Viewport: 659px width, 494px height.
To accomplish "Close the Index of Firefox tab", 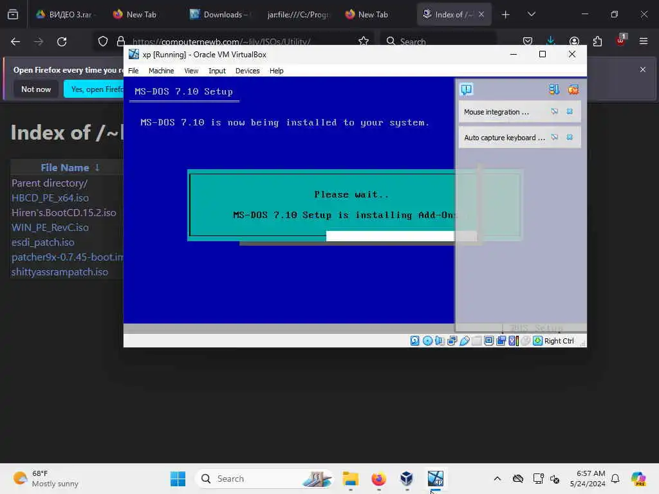I will click(481, 14).
